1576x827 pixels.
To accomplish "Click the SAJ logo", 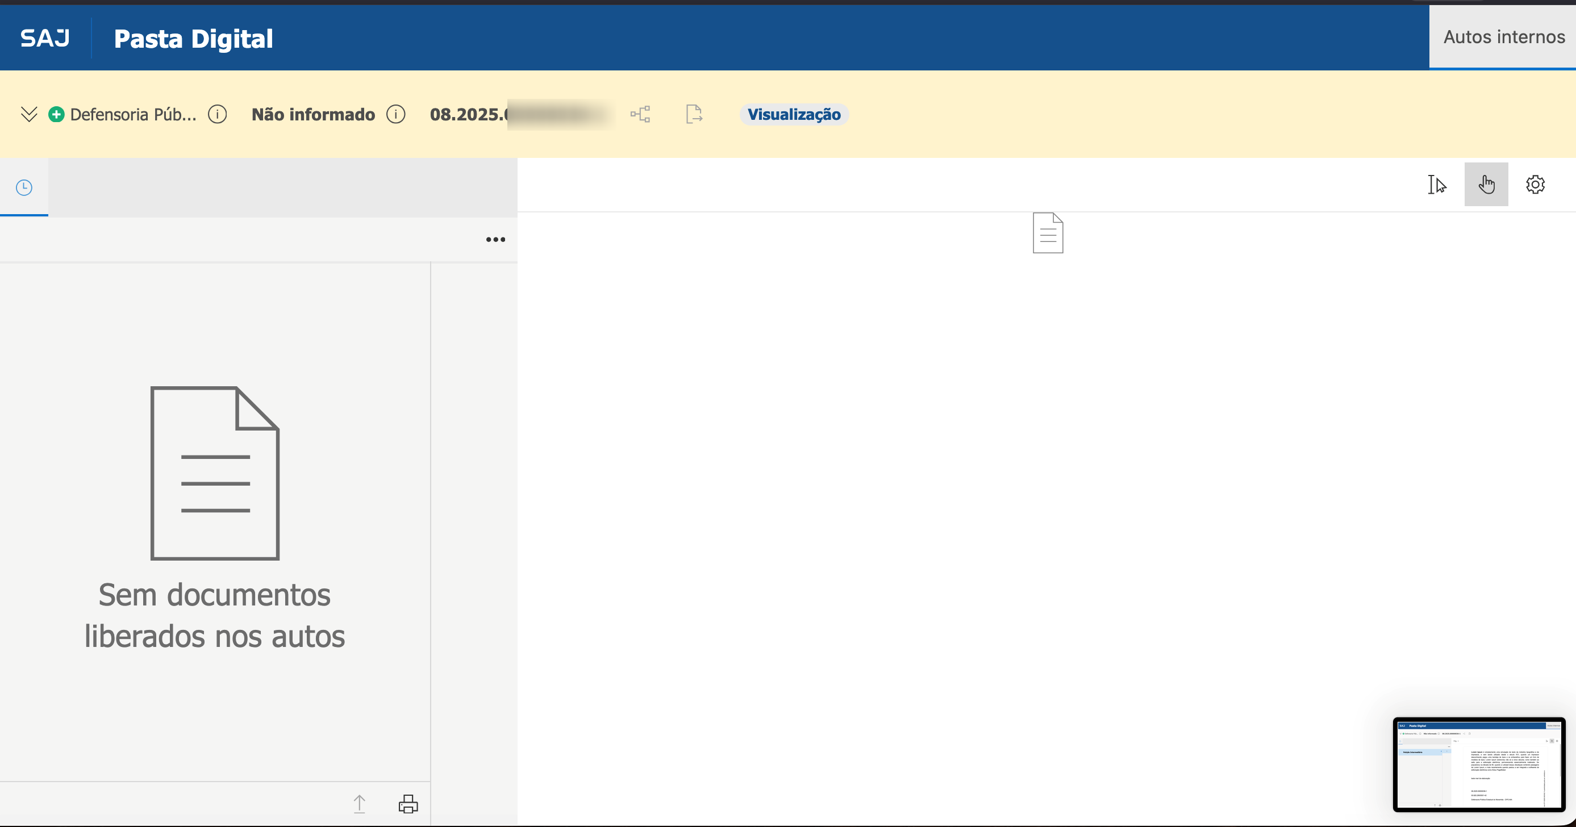I will pyautogui.click(x=45, y=38).
